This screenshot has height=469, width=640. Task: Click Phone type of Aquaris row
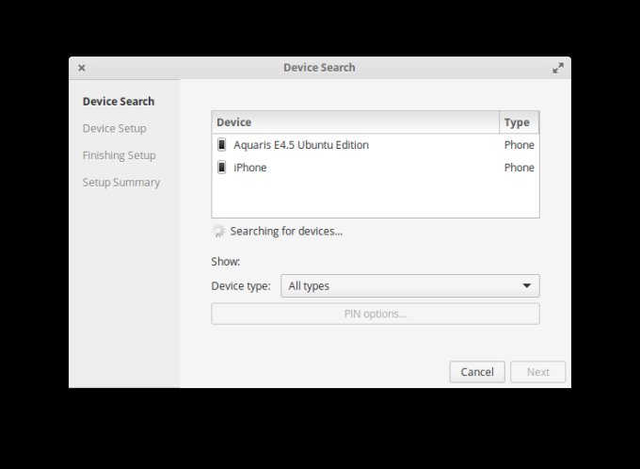click(x=520, y=145)
